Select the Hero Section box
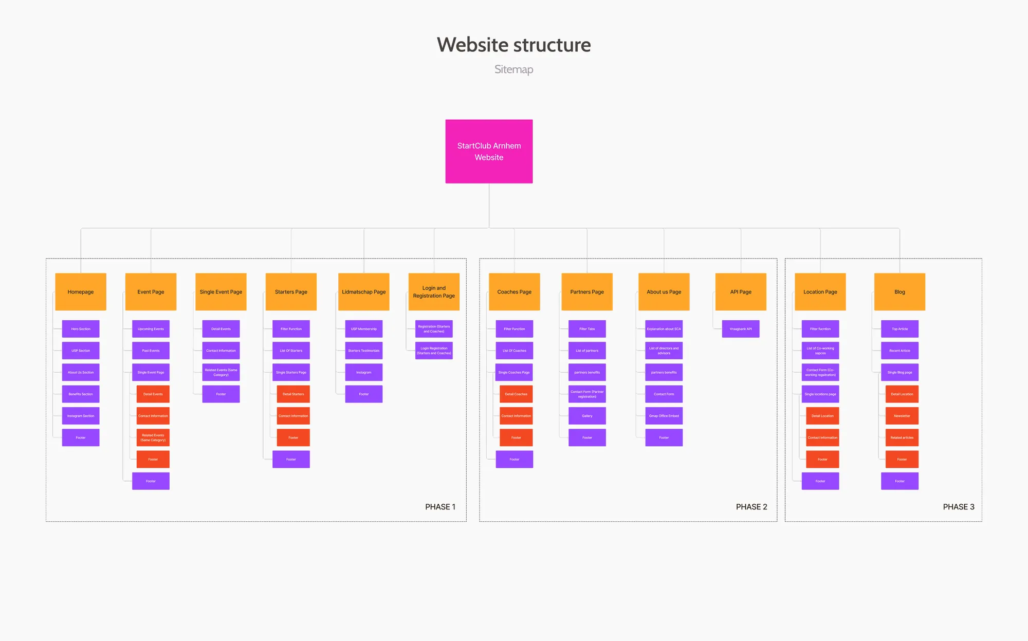Image resolution: width=1028 pixels, height=641 pixels. click(81, 329)
